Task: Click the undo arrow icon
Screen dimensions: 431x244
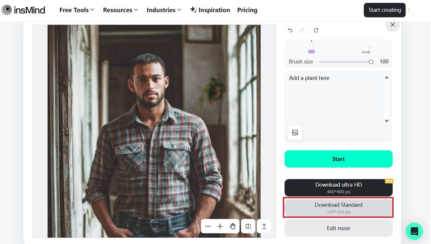Action: (290, 30)
